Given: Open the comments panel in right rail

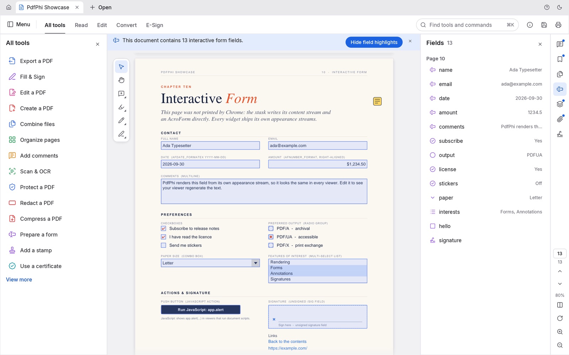Looking at the screenshot, I should (560, 44).
